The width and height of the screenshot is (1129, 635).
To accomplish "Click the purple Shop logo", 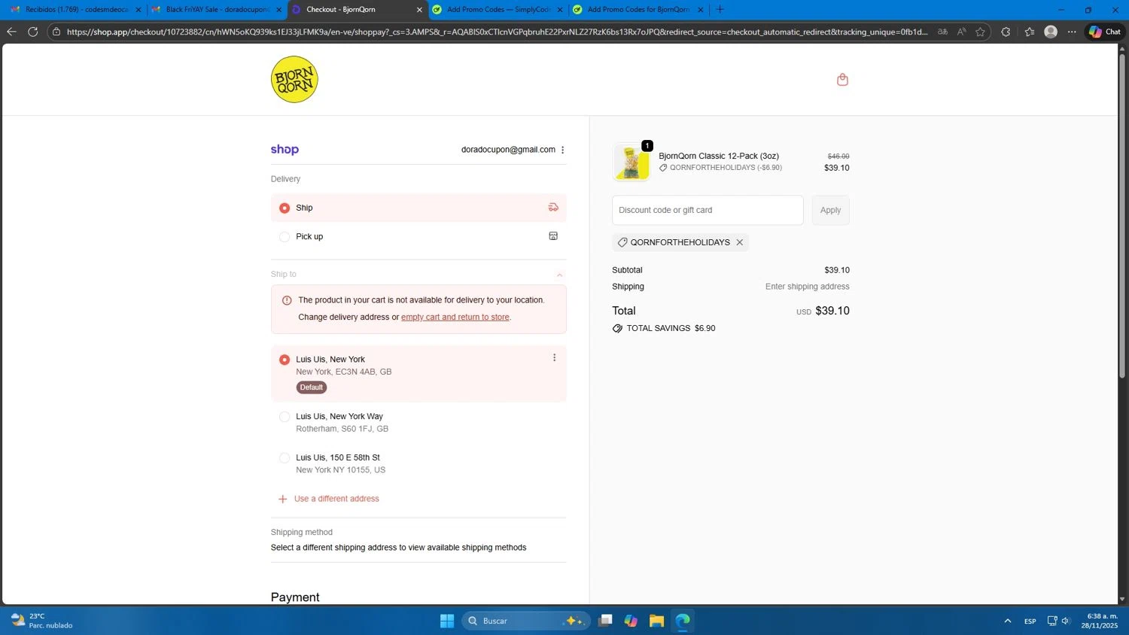I will (x=285, y=150).
